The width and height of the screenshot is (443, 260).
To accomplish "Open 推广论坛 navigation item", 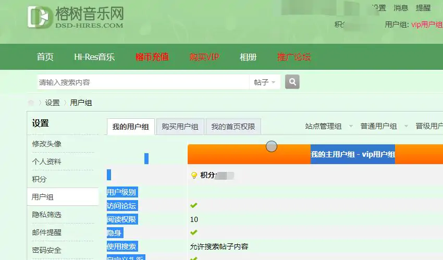I will tap(294, 57).
